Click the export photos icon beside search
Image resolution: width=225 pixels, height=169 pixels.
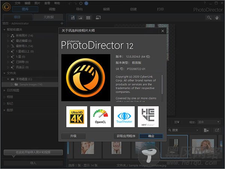point(206,130)
